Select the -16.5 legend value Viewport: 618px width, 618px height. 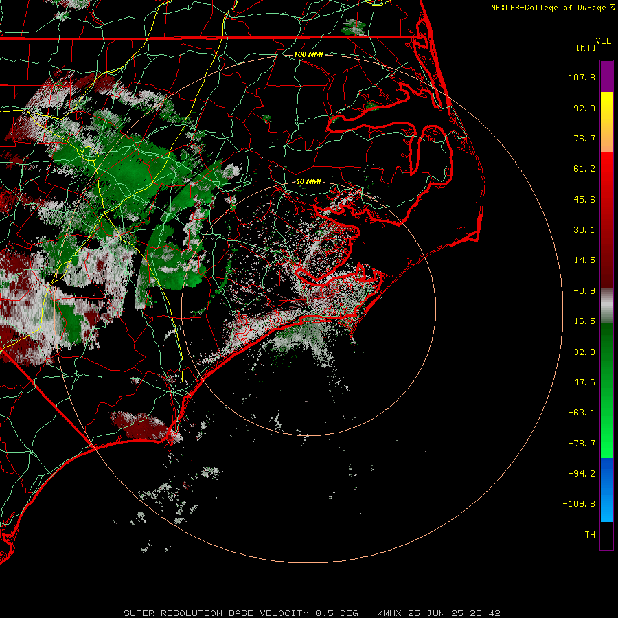coord(582,321)
